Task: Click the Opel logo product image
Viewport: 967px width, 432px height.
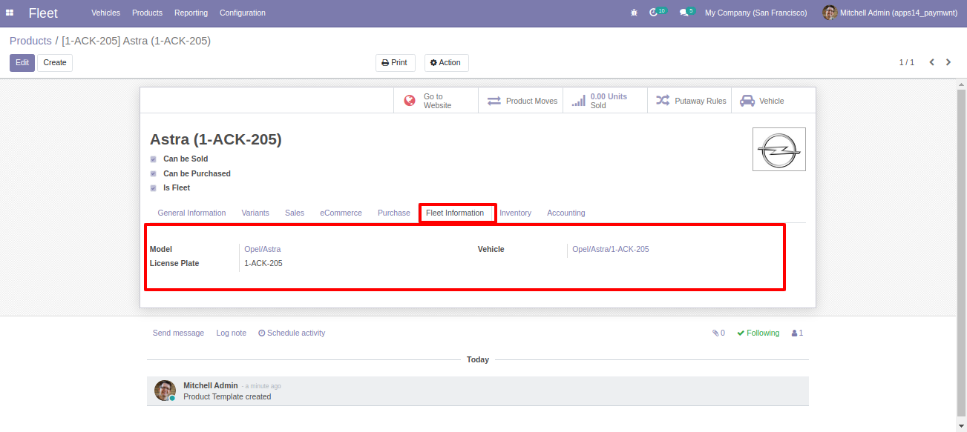Action: 778,150
